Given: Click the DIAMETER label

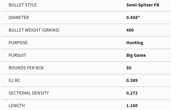Looking at the screenshot, I should click(x=19, y=18).
